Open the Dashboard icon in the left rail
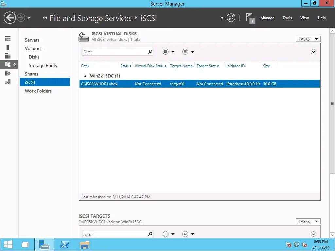 click(8, 39)
